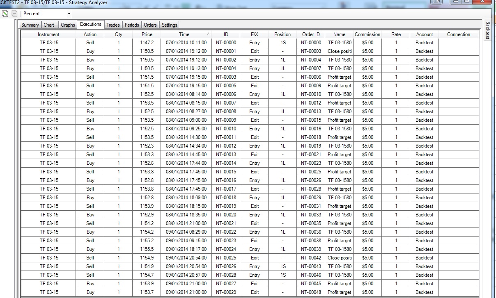The height and width of the screenshot is (298, 496).
Task: Click time cell 08/01/2014 08:14:00
Action: point(186,94)
